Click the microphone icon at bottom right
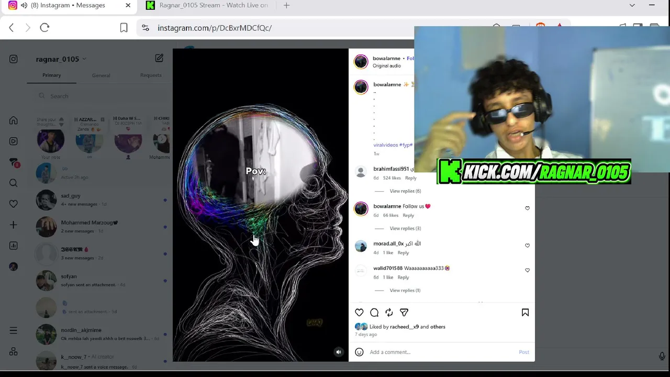The height and width of the screenshot is (377, 670). tap(662, 357)
